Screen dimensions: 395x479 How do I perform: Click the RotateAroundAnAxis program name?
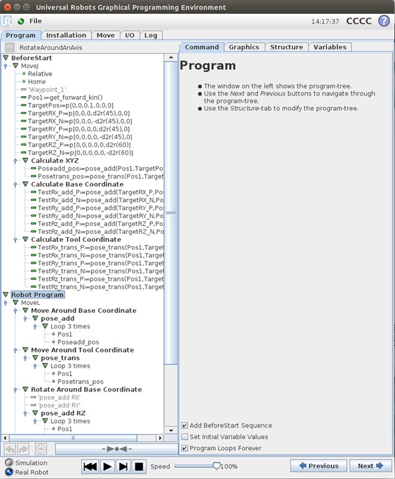tap(51, 47)
